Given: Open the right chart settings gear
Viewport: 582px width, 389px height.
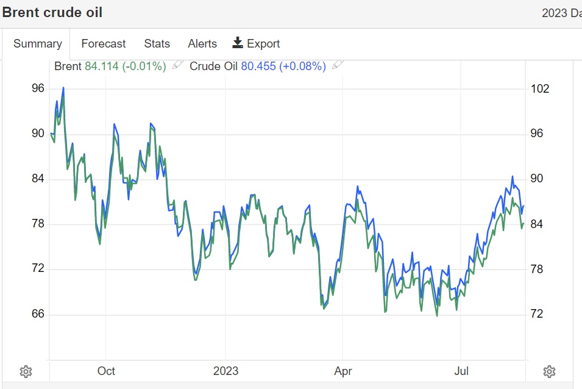Looking at the screenshot, I should tap(549, 371).
